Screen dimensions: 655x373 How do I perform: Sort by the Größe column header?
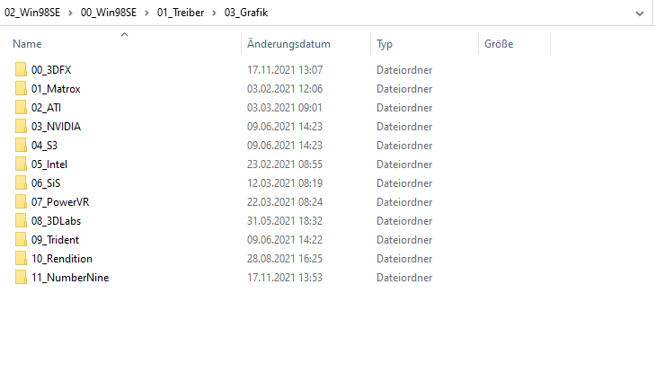pyautogui.click(x=499, y=44)
